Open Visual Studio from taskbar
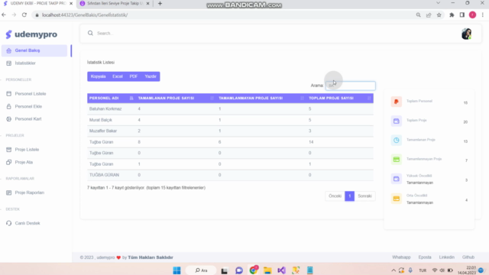This screenshot has width=489, height=275. [281, 270]
